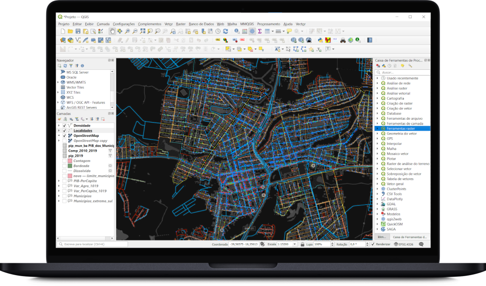This screenshot has height=286, width=486.
Task: Select Ferramentas raster in the toolbox
Action: (x=402, y=128)
